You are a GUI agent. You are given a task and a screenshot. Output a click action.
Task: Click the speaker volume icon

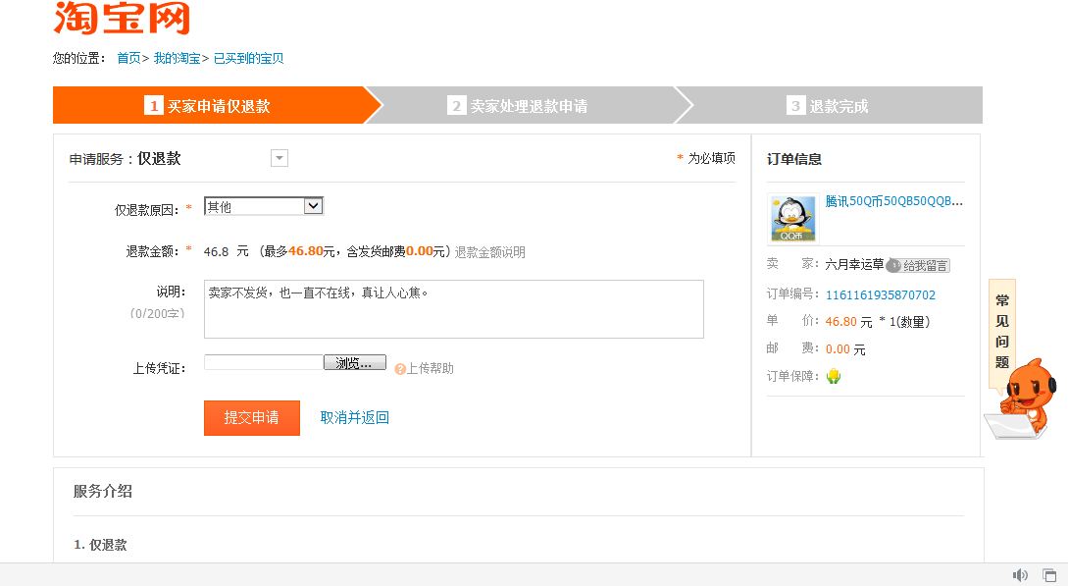click(1020, 575)
